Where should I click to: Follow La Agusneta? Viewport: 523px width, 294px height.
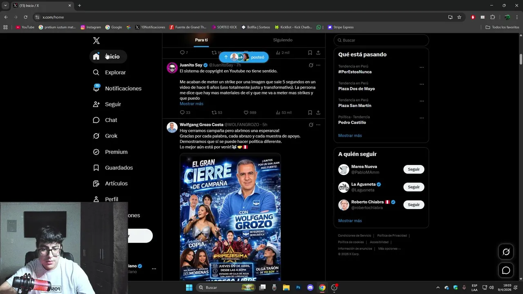(413, 187)
